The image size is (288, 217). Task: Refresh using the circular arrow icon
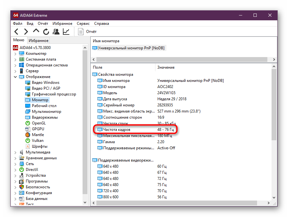(x=46, y=32)
